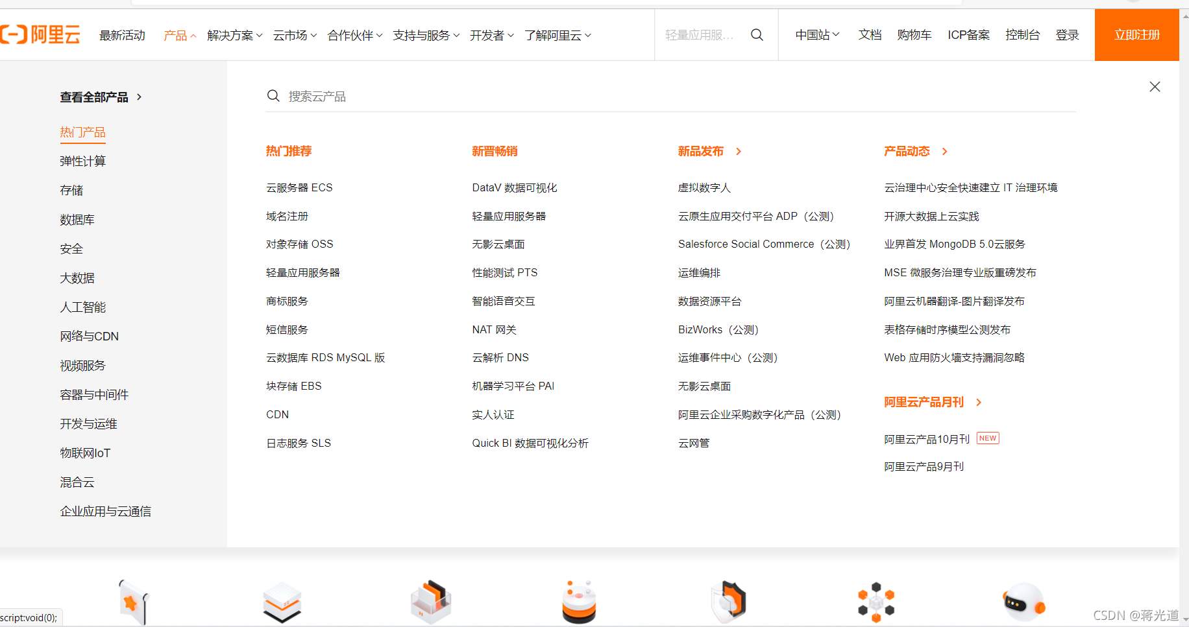The image size is (1189, 627).
Task: Click the stacked layers server icon
Action: [x=282, y=602]
